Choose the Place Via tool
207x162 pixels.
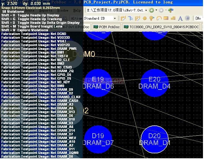(152, 18)
